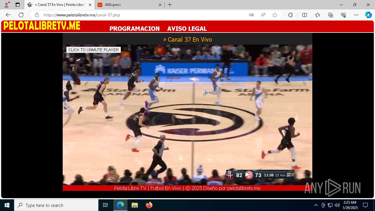The height and width of the screenshot is (211, 375).
Task: Go back to the previous page
Action: pyautogui.click(x=8, y=15)
